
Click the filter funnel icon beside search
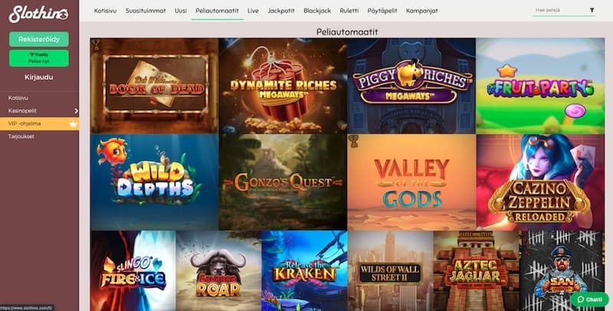(x=592, y=10)
